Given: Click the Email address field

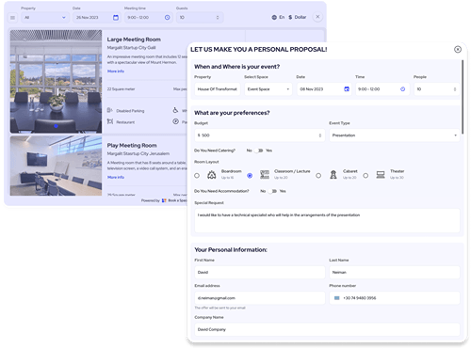Looking at the screenshot, I should [260, 298].
